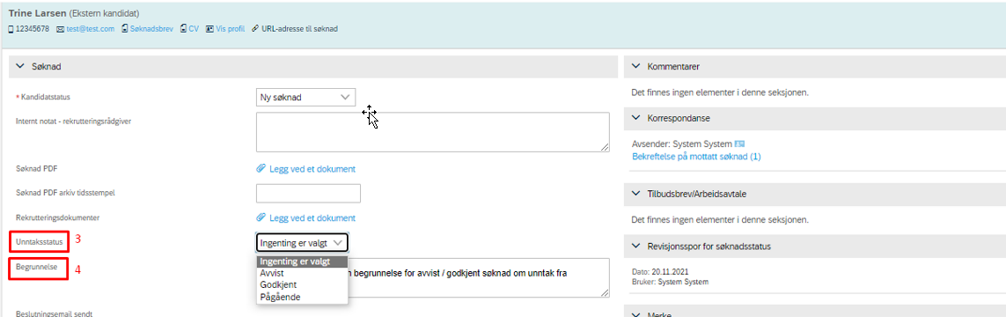The width and height of the screenshot is (1006, 324).
Task: Click the envelope icon next to test@test.com
Action: pos(61,29)
